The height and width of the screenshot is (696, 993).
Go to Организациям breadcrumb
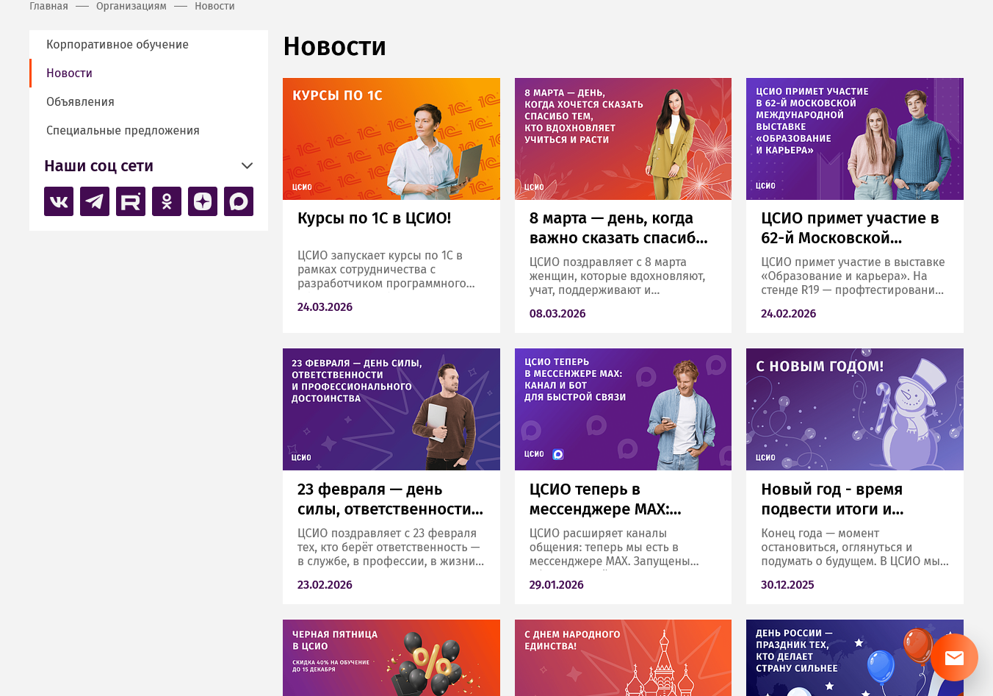click(131, 6)
